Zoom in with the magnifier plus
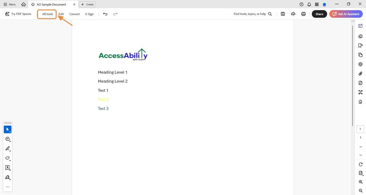366x195 pixels. point(361,182)
